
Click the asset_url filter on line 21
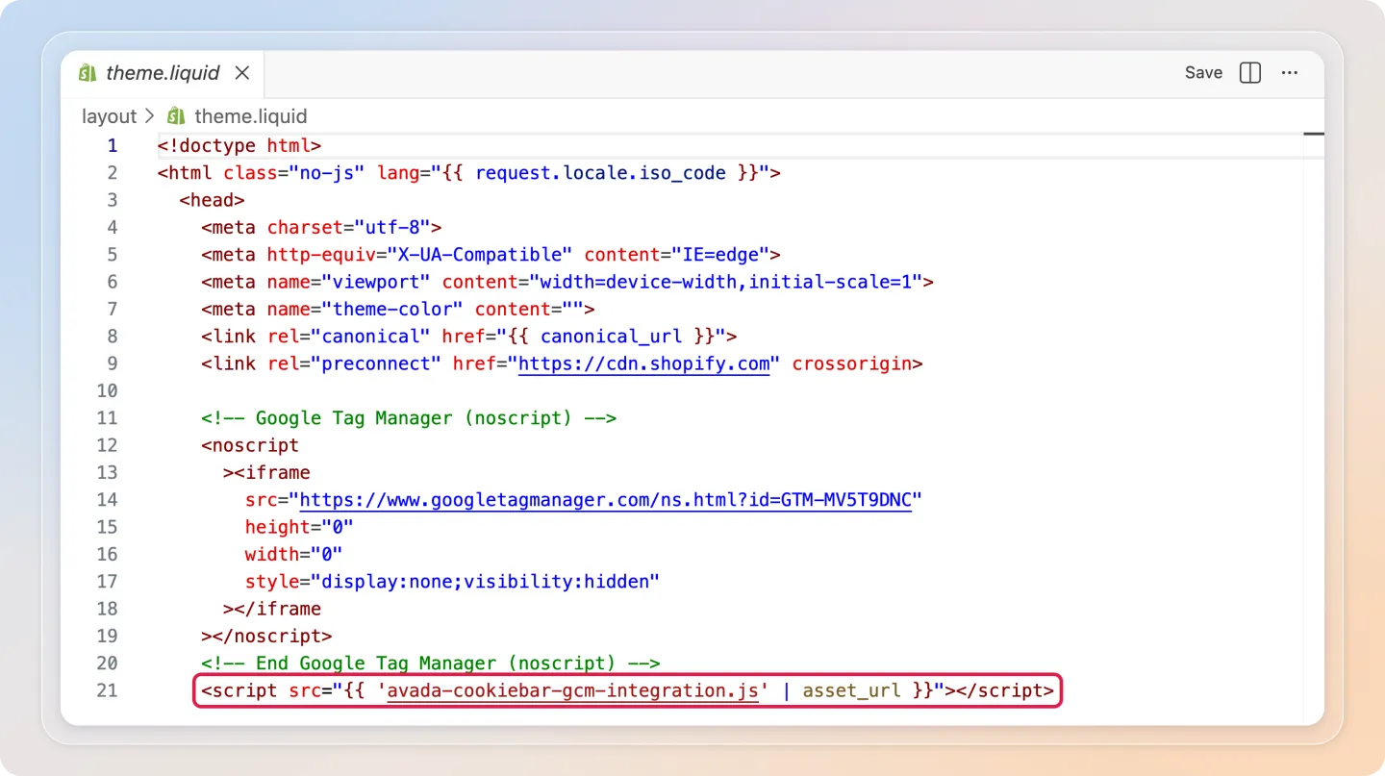[852, 690]
